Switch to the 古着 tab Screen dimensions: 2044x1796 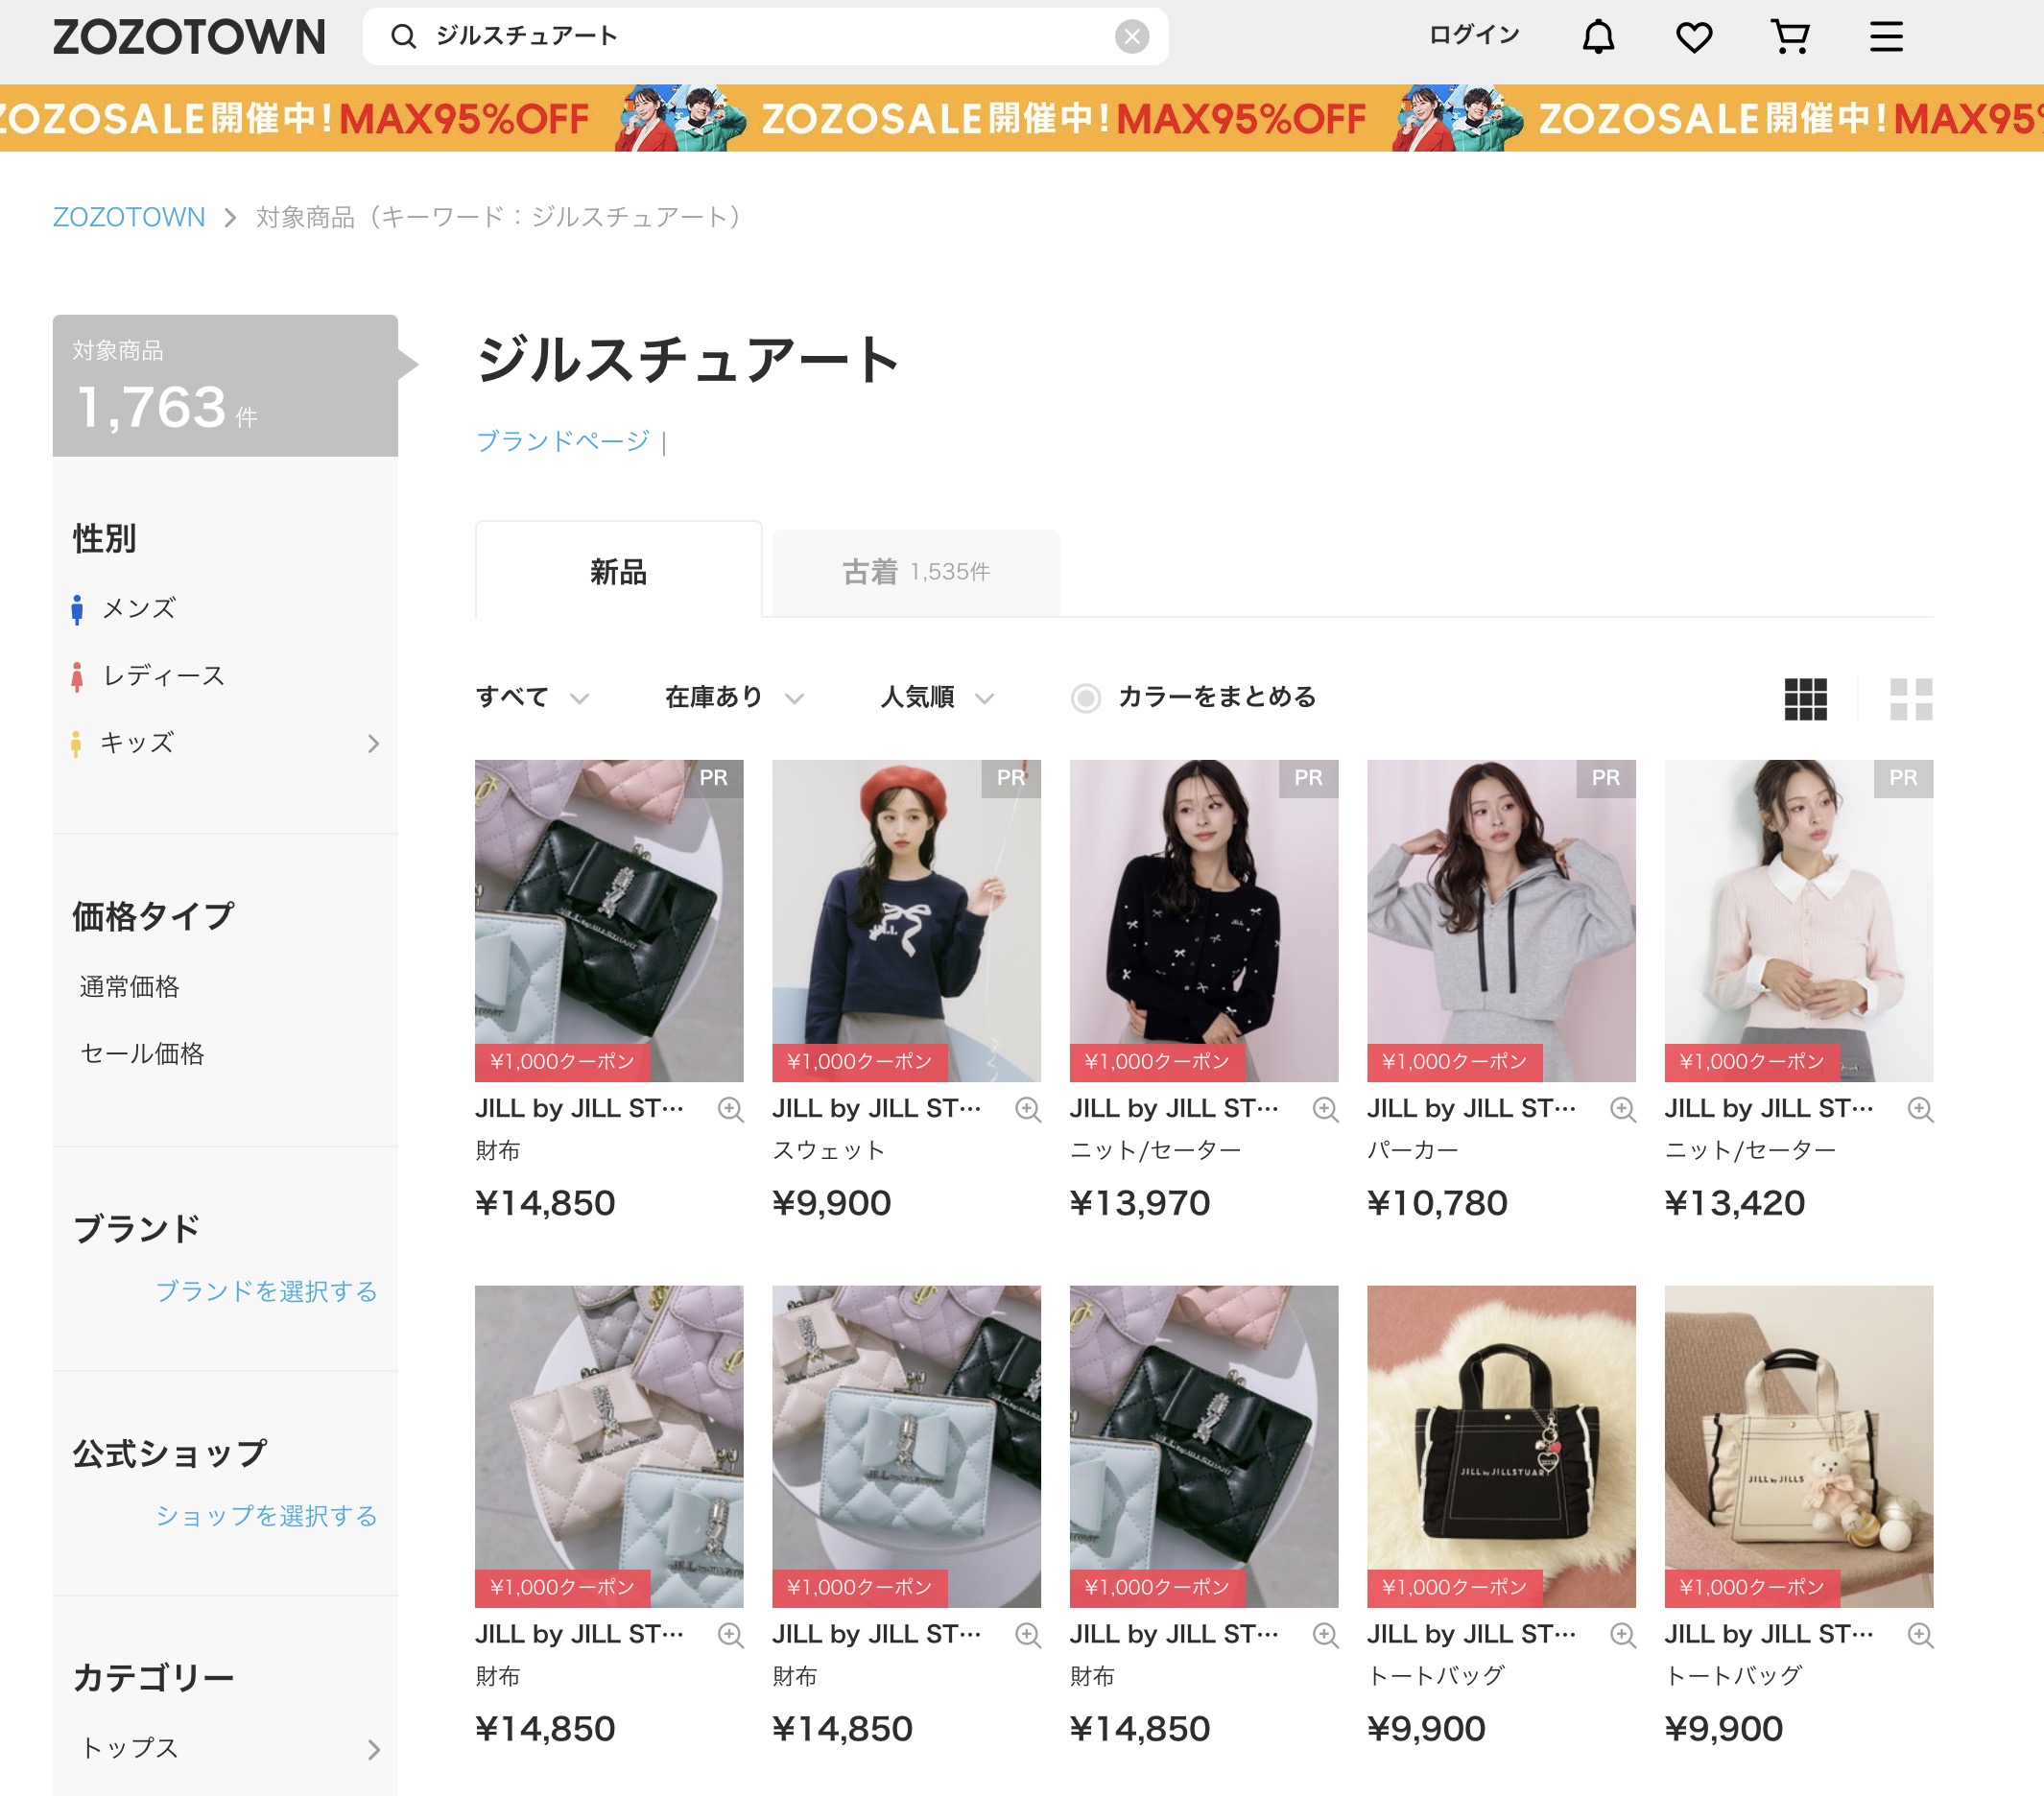click(915, 572)
